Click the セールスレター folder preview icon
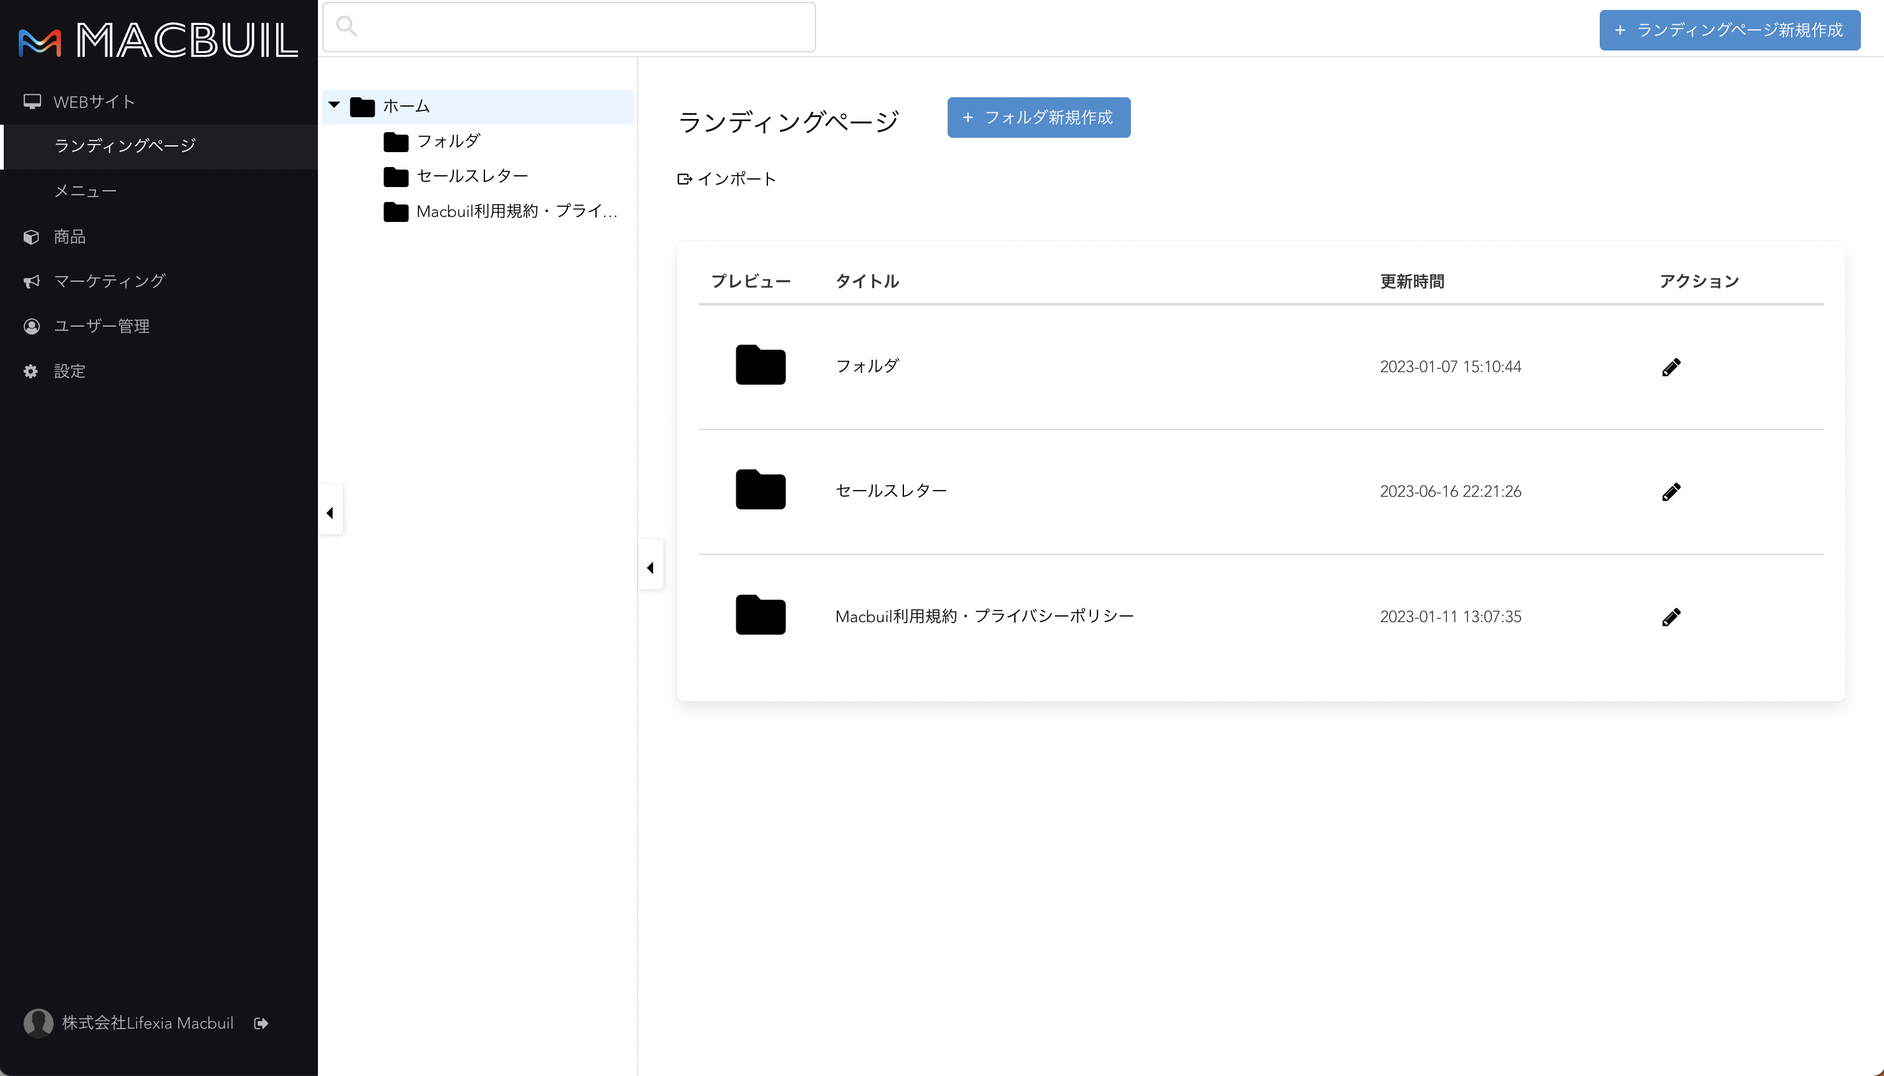Image resolution: width=1884 pixels, height=1076 pixels. (x=760, y=490)
